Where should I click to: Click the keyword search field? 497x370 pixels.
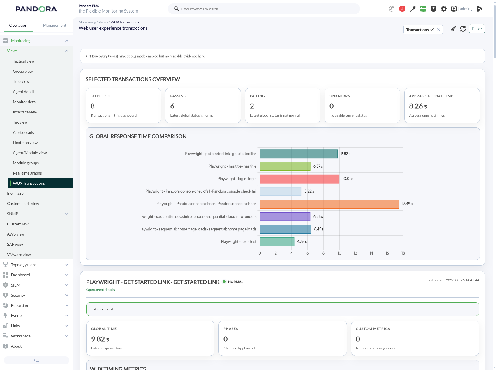coord(264,9)
